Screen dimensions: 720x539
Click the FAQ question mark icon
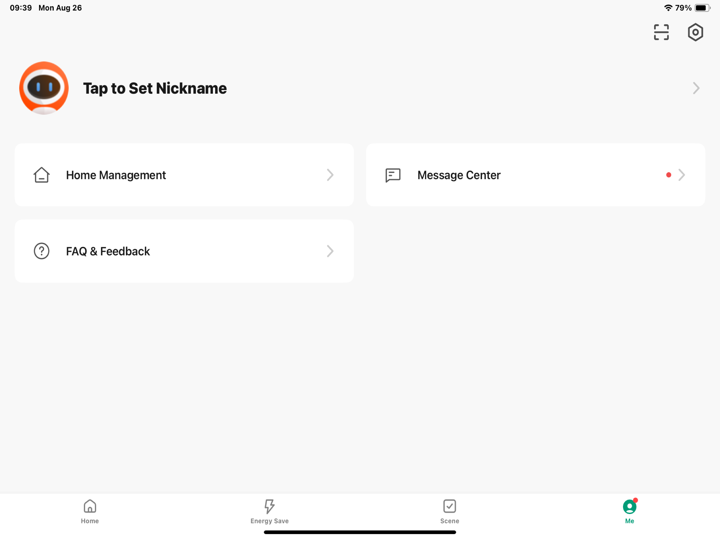click(x=42, y=251)
